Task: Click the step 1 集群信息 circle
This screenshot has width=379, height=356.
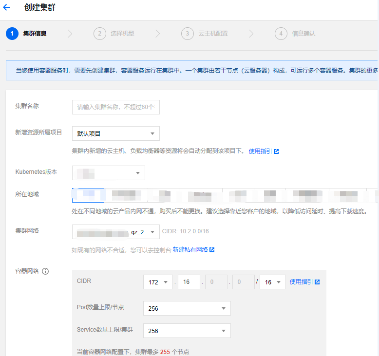Action: (12, 34)
